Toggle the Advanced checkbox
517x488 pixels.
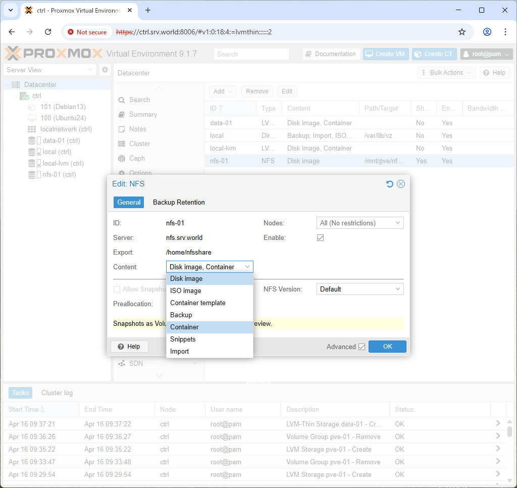pyautogui.click(x=361, y=347)
